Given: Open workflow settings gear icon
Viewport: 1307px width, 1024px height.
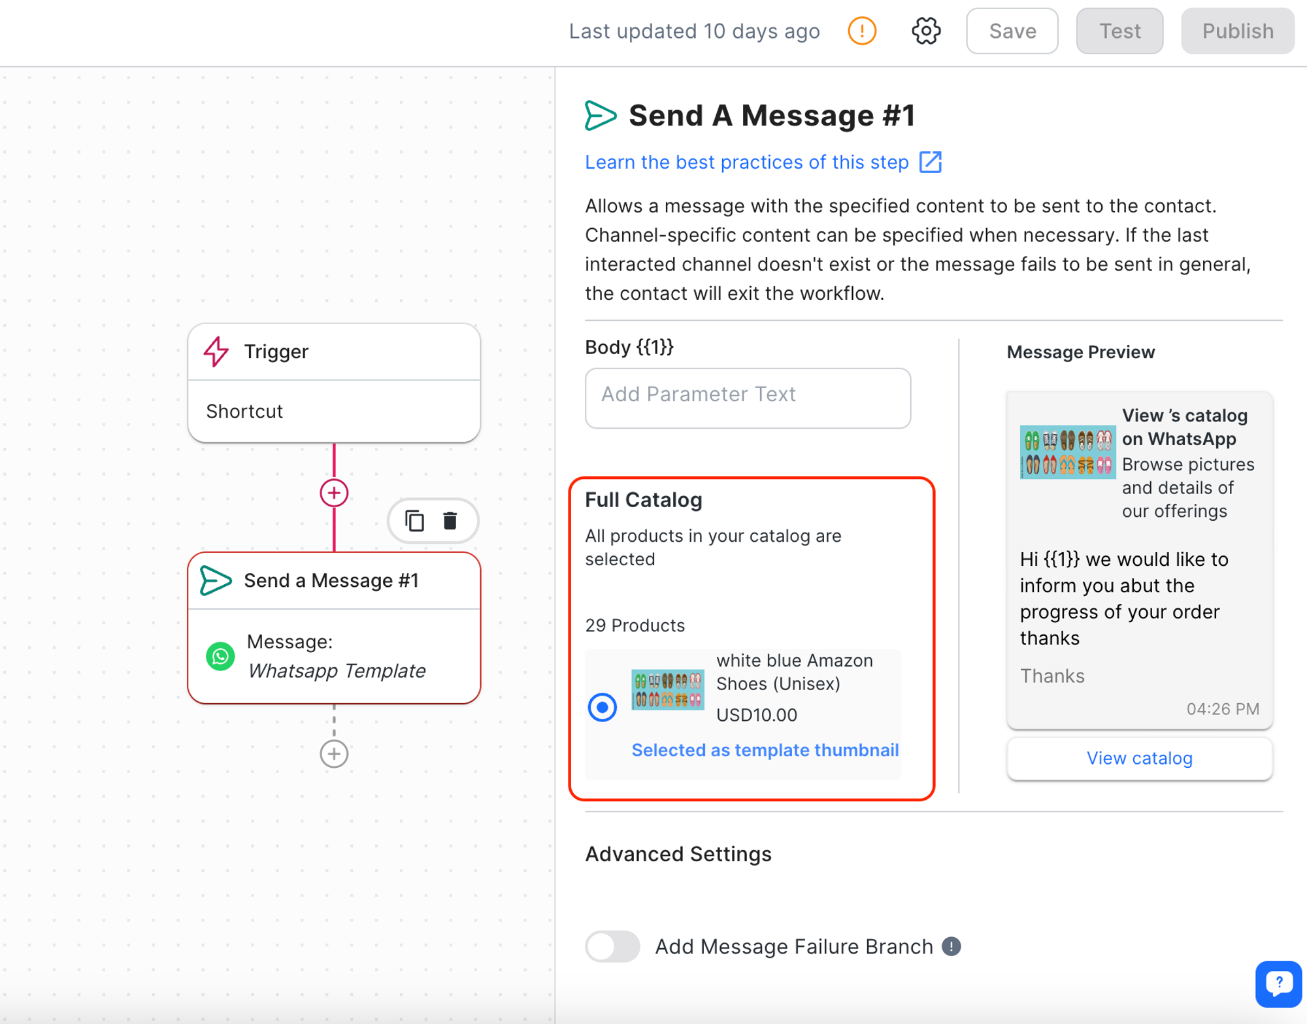Looking at the screenshot, I should tap(925, 31).
